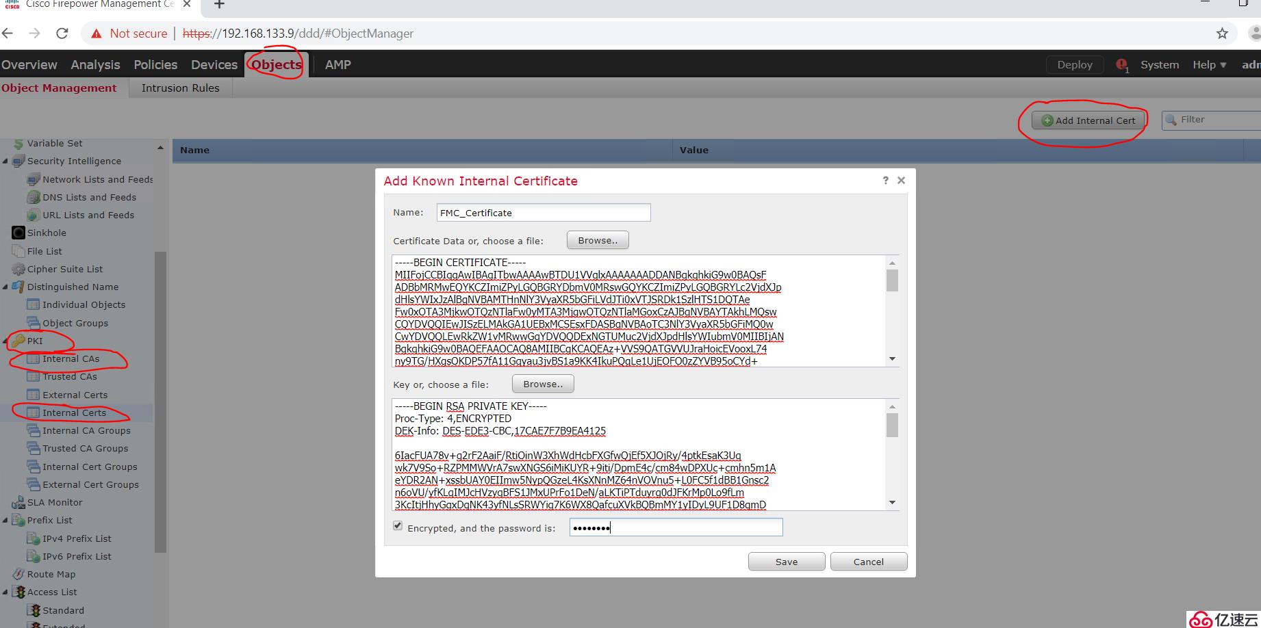Click the encryption password field
This screenshot has height=628, width=1261.
(676, 527)
